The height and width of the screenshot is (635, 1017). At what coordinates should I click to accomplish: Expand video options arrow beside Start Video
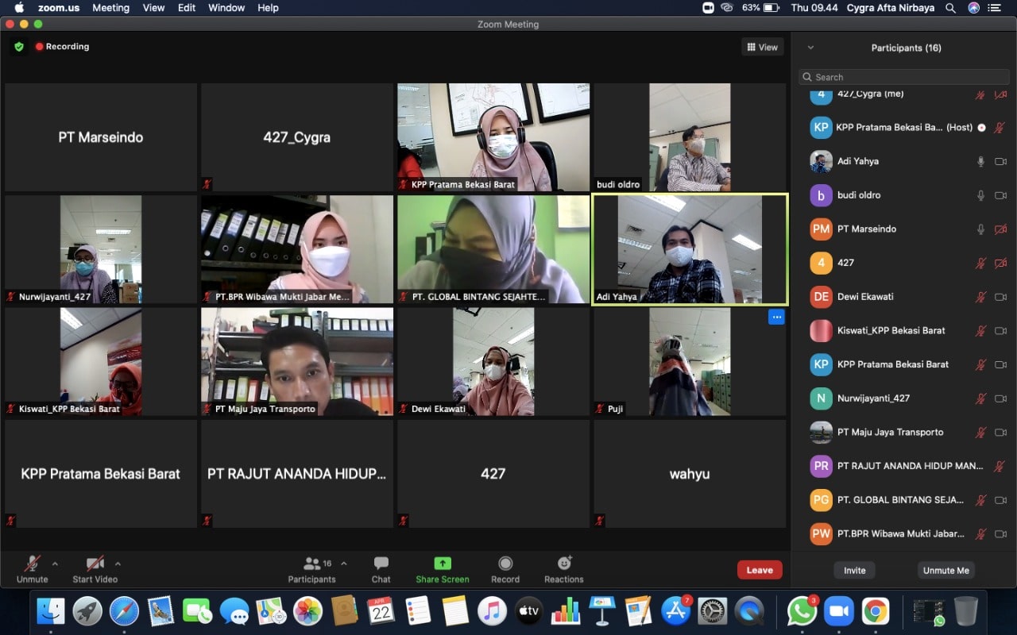click(x=118, y=564)
